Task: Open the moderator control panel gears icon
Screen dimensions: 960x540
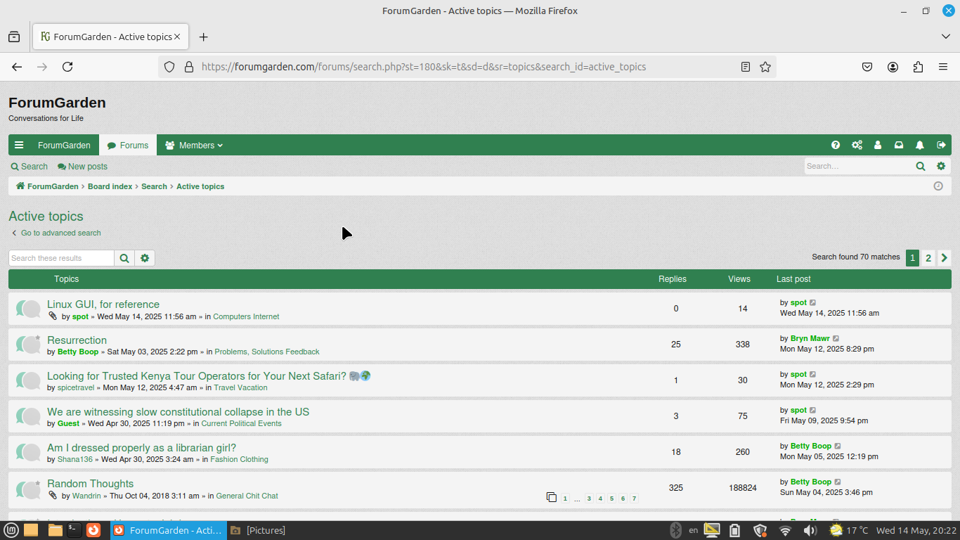Action: [x=857, y=145]
